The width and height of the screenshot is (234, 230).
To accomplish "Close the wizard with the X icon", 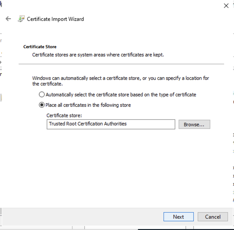I will 226,6.
